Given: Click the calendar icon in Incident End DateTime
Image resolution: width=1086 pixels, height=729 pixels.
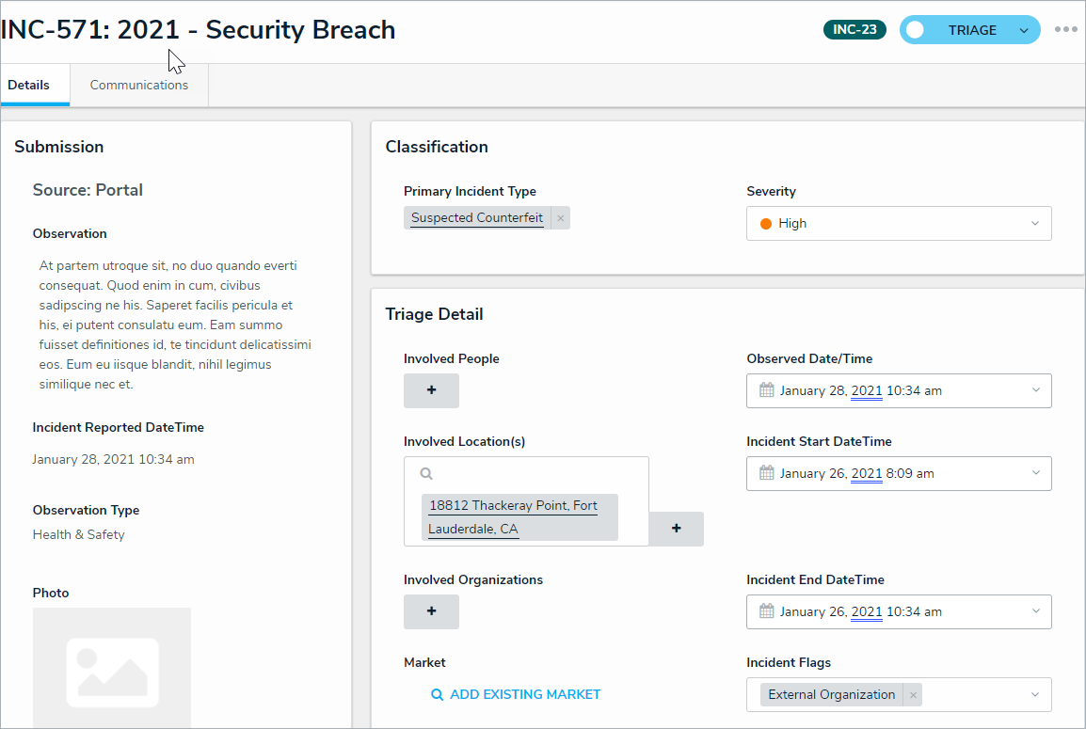Looking at the screenshot, I should click(x=767, y=611).
